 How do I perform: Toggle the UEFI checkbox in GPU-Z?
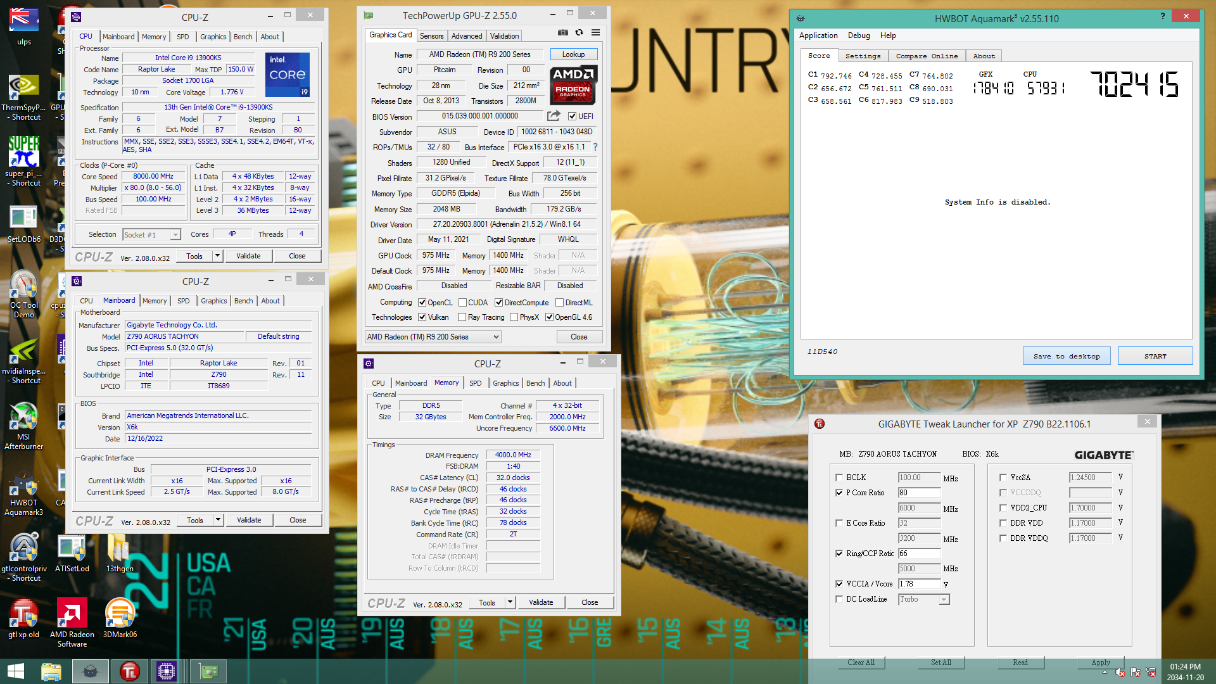click(572, 117)
